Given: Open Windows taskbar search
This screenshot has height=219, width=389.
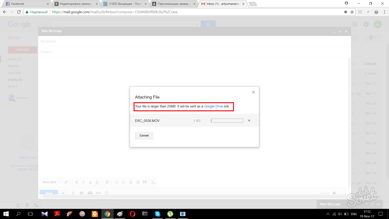Looking at the screenshot, I should pos(18,214).
